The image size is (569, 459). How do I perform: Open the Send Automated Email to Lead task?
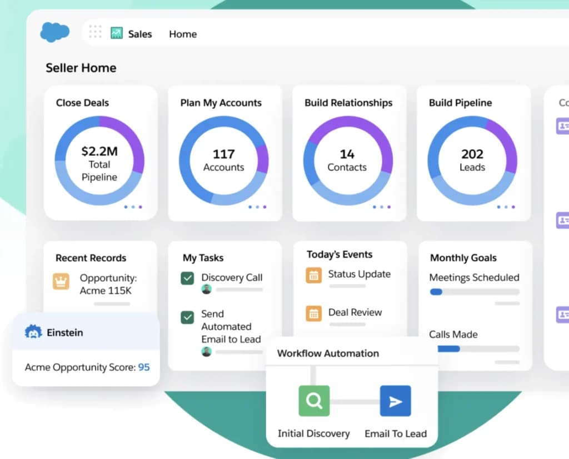point(231,327)
